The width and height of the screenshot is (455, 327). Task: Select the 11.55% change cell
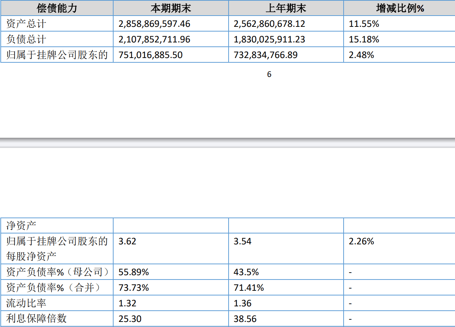coord(364,24)
